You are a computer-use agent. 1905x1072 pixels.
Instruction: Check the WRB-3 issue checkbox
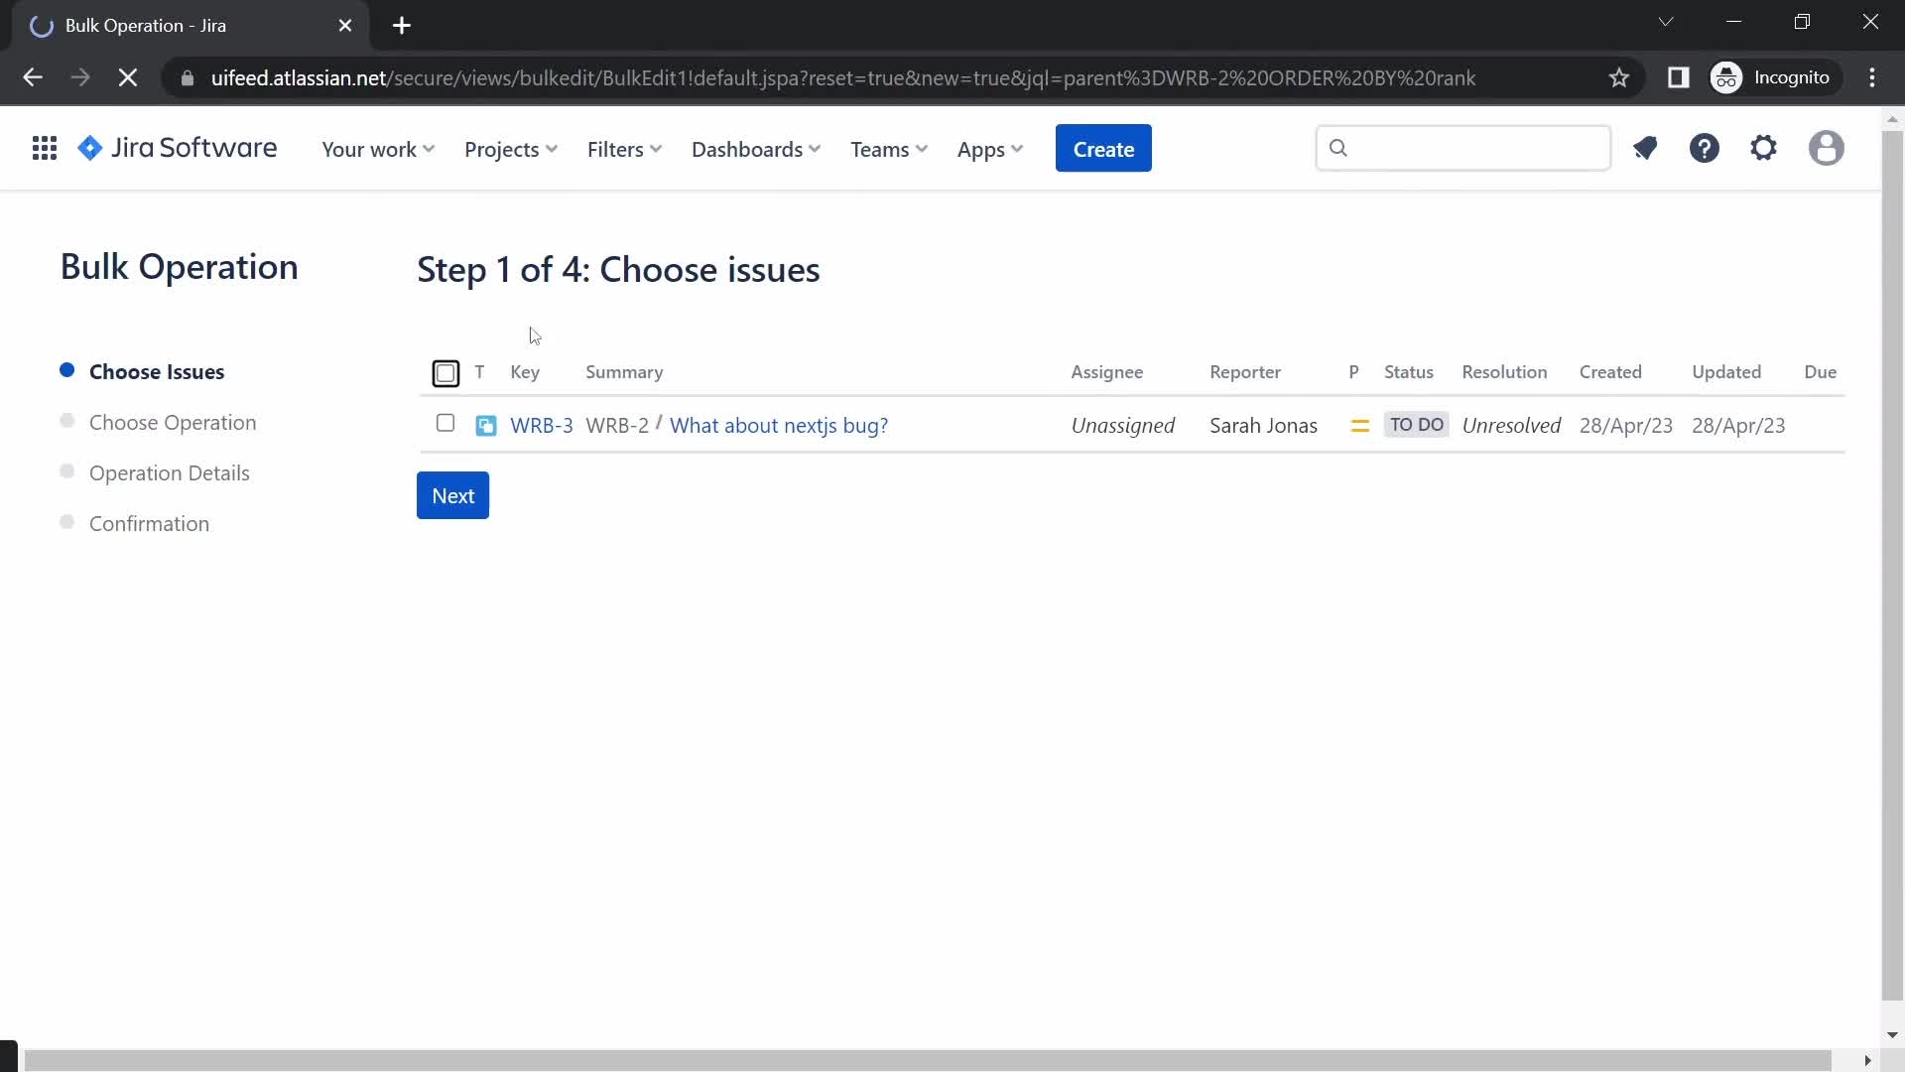[443, 423]
